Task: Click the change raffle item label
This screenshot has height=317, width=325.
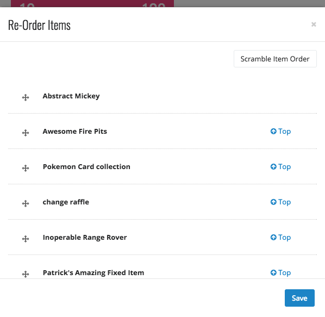Action: pyautogui.click(x=66, y=202)
